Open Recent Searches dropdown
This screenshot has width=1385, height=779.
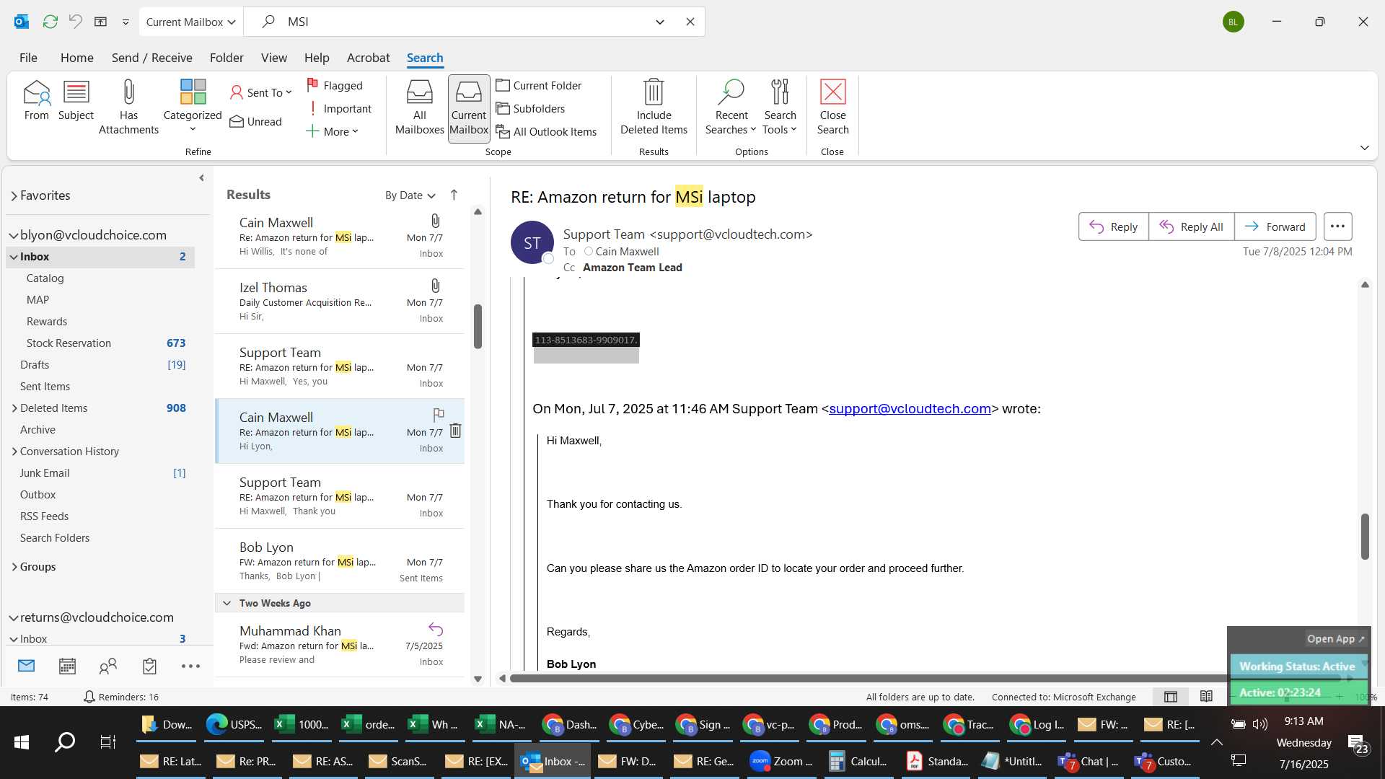(x=731, y=107)
